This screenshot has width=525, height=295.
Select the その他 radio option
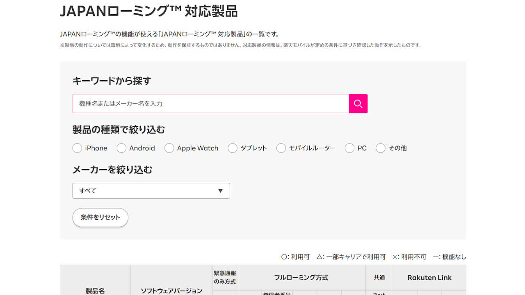(x=381, y=148)
